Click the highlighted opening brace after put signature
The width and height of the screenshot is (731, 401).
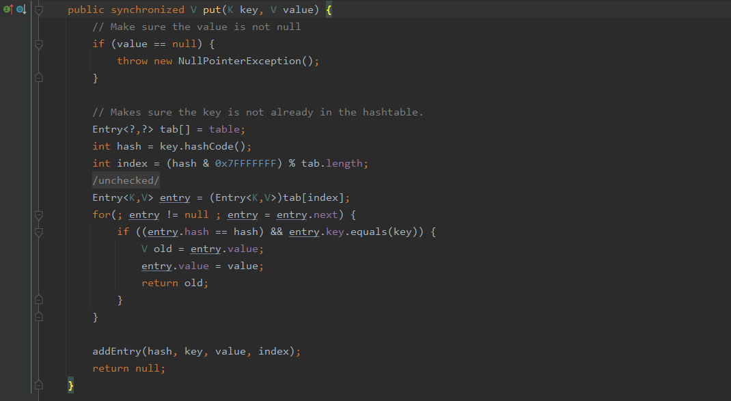[x=329, y=10]
